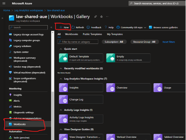Click the sidebar scrollbar up arrow
The width and height of the screenshot is (186, 140).
(x=53, y=32)
